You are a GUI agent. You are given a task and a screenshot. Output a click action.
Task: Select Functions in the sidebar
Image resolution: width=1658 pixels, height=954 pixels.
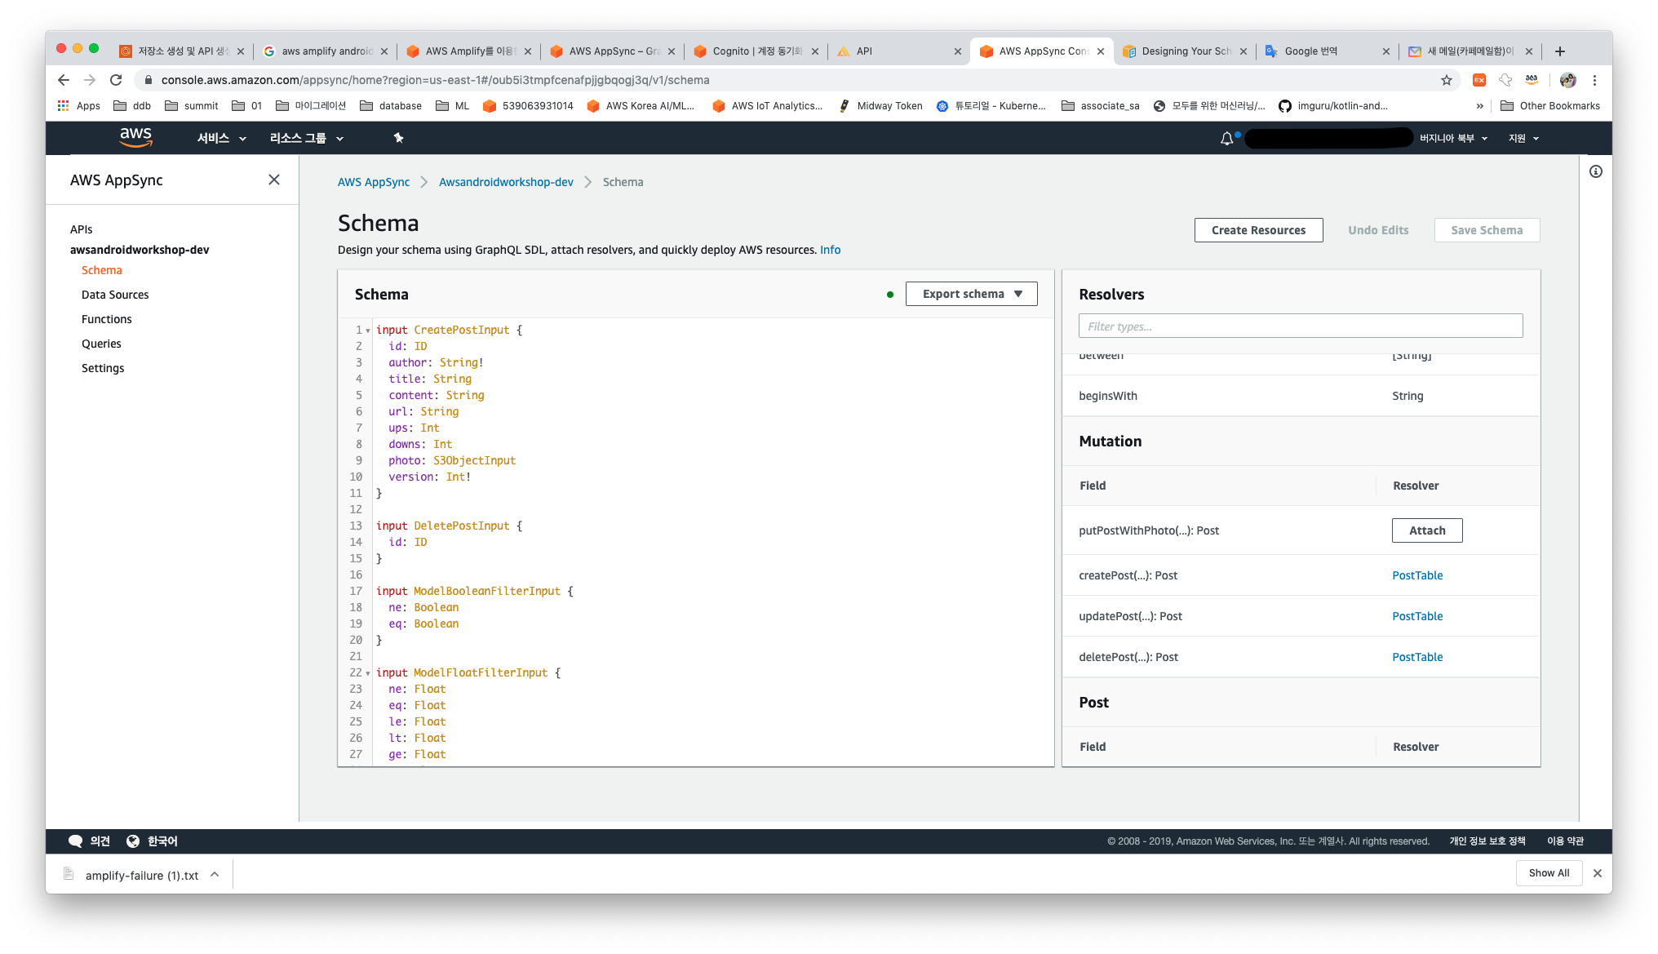pyautogui.click(x=106, y=319)
